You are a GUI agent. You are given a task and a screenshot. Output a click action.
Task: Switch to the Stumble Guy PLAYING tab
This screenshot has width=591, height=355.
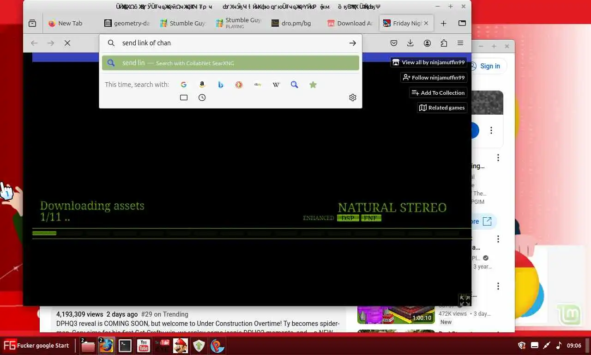[x=239, y=23]
